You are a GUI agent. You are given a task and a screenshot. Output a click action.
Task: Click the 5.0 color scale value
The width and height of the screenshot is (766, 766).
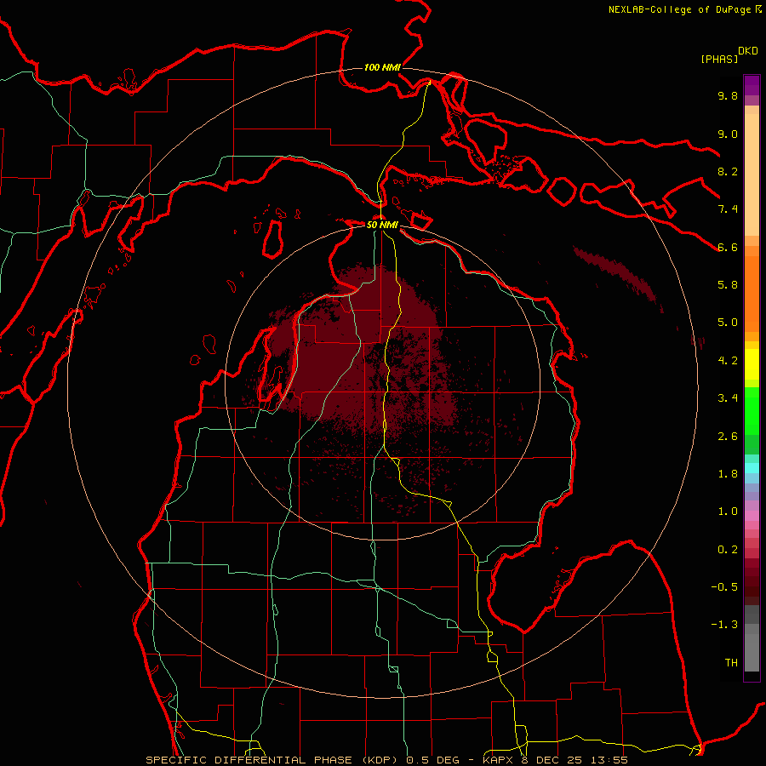(728, 323)
